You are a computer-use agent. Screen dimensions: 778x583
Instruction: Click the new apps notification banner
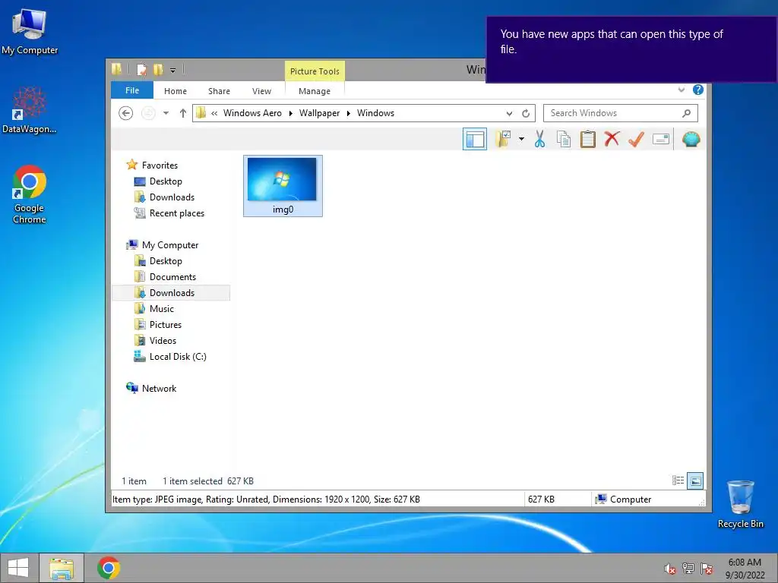631,49
